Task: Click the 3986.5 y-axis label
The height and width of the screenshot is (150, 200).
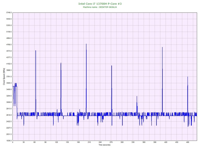Action: (x=9, y=70)
